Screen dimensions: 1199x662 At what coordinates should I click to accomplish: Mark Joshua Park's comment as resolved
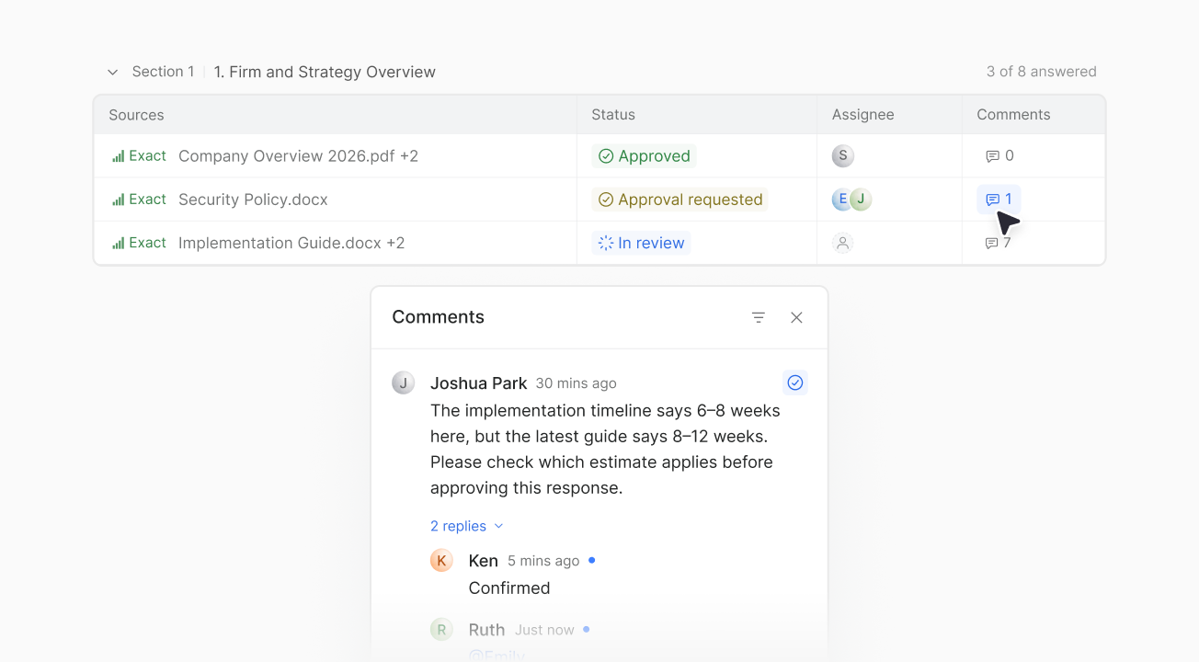(x=795, y=382)
